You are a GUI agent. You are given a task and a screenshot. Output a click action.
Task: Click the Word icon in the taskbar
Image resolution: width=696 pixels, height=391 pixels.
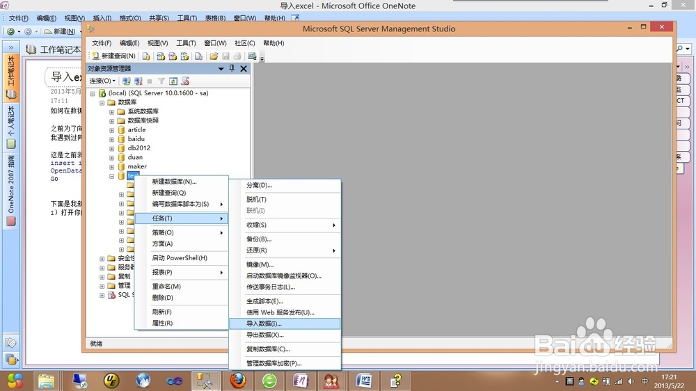tap(364, 381)
